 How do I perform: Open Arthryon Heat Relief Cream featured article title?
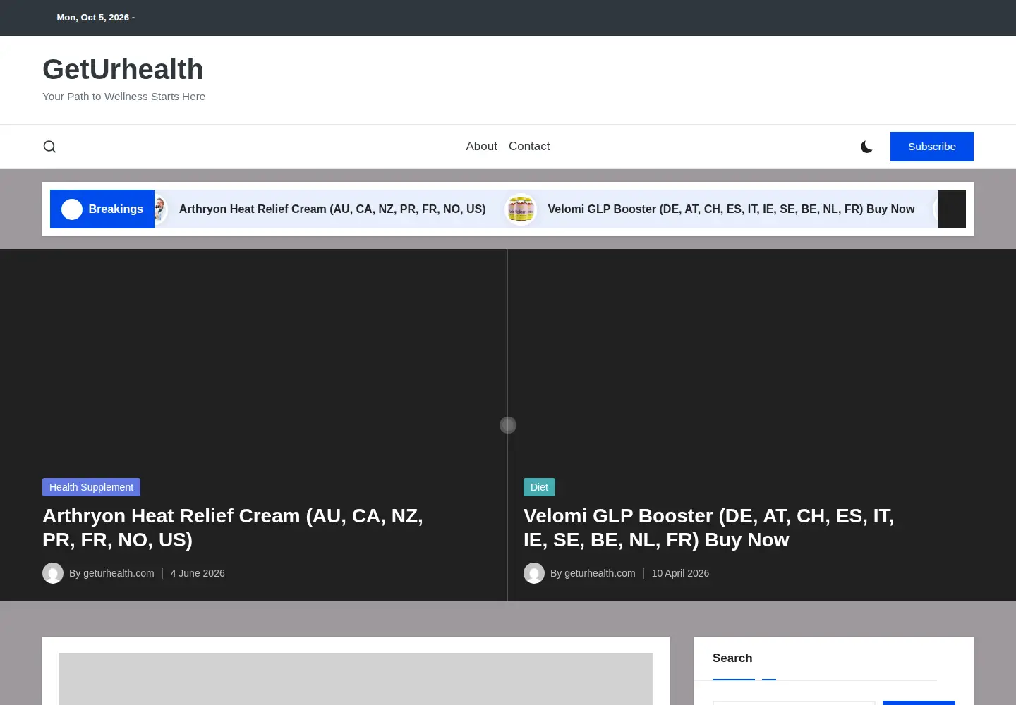coord(233,527)
